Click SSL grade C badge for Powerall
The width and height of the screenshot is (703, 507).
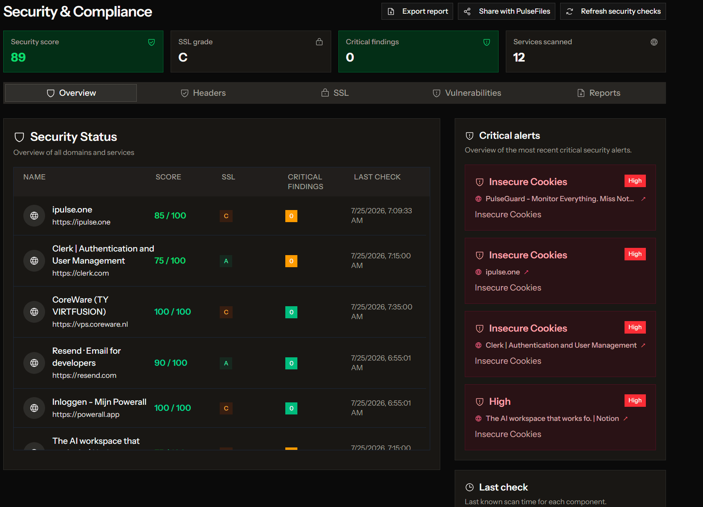tap(226, 408)
